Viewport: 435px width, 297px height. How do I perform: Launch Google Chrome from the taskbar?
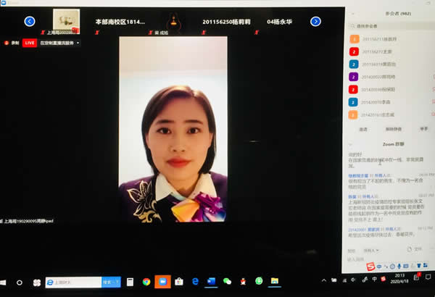tap(146, 281)
